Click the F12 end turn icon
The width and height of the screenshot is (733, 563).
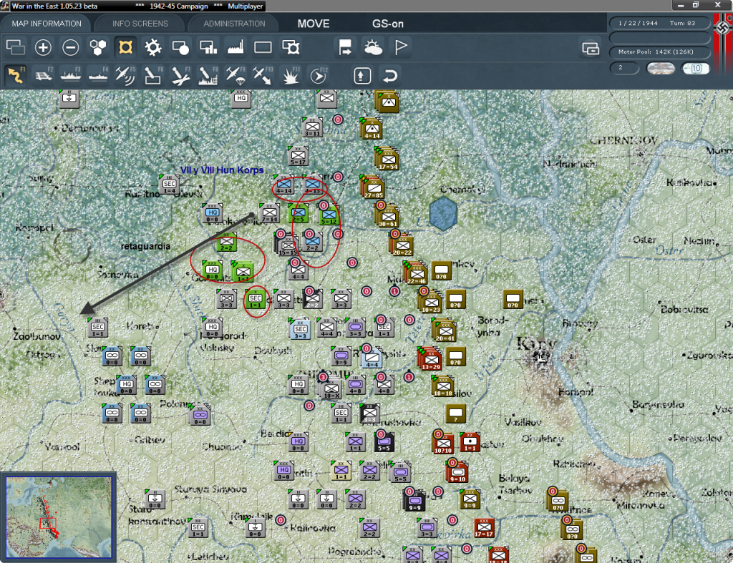319,75
